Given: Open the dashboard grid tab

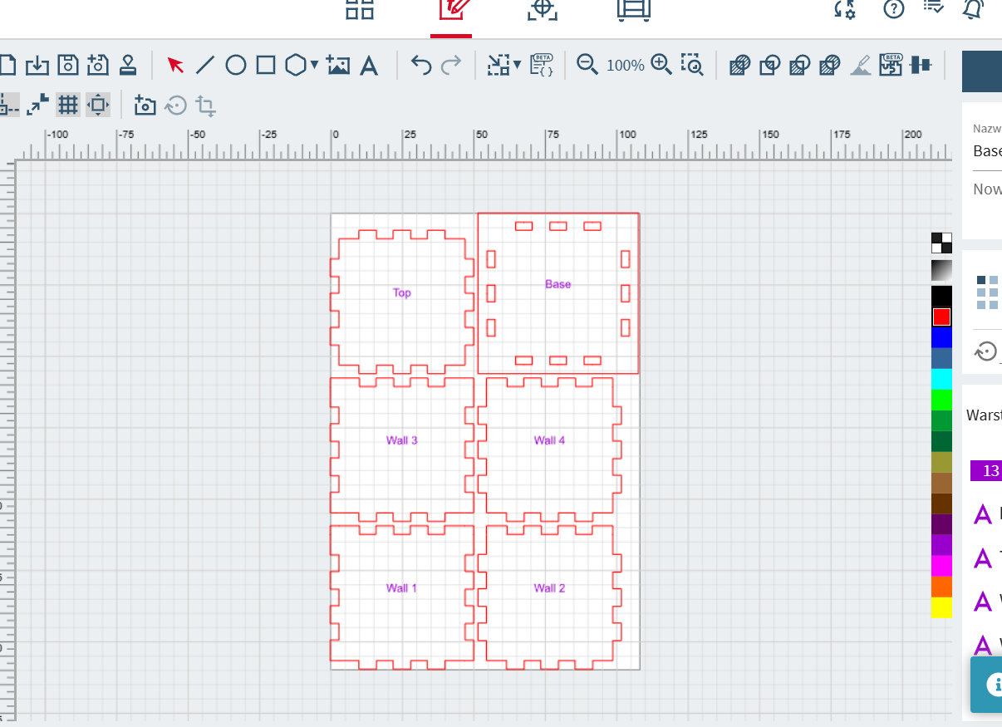Looking at the screenshot, I should (x=360, y=9).
